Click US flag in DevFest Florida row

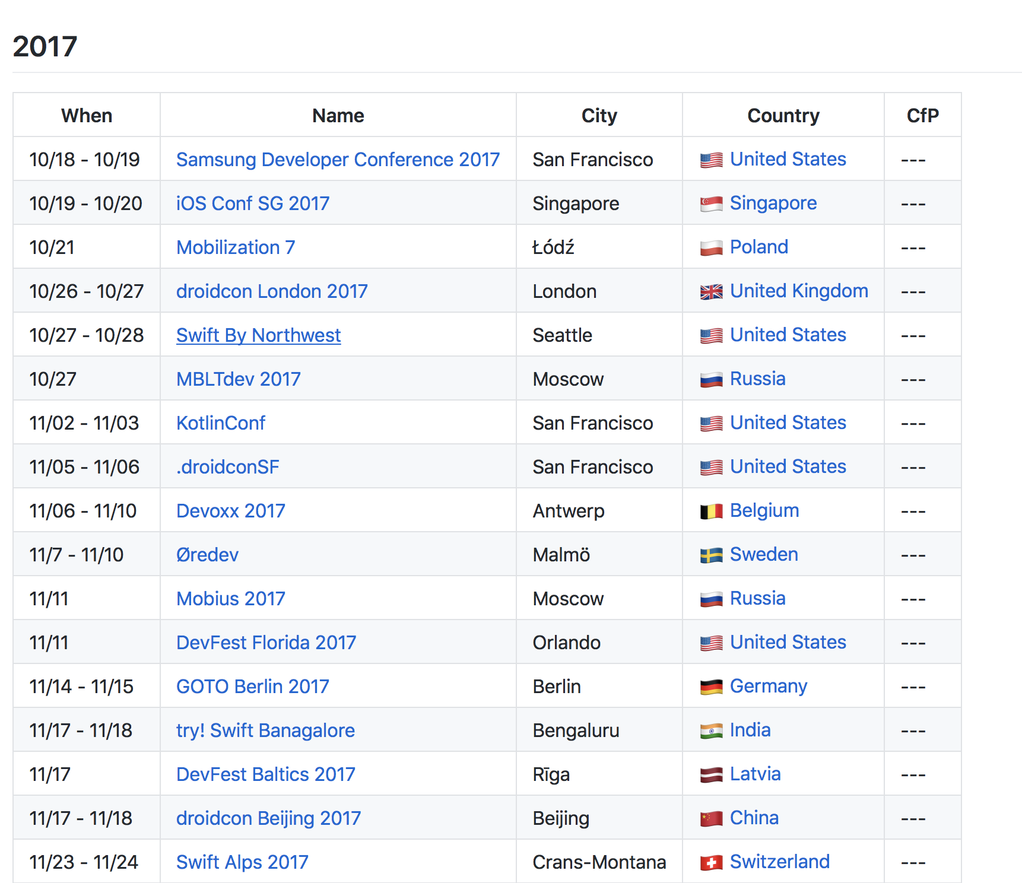(x=711, y=643)
